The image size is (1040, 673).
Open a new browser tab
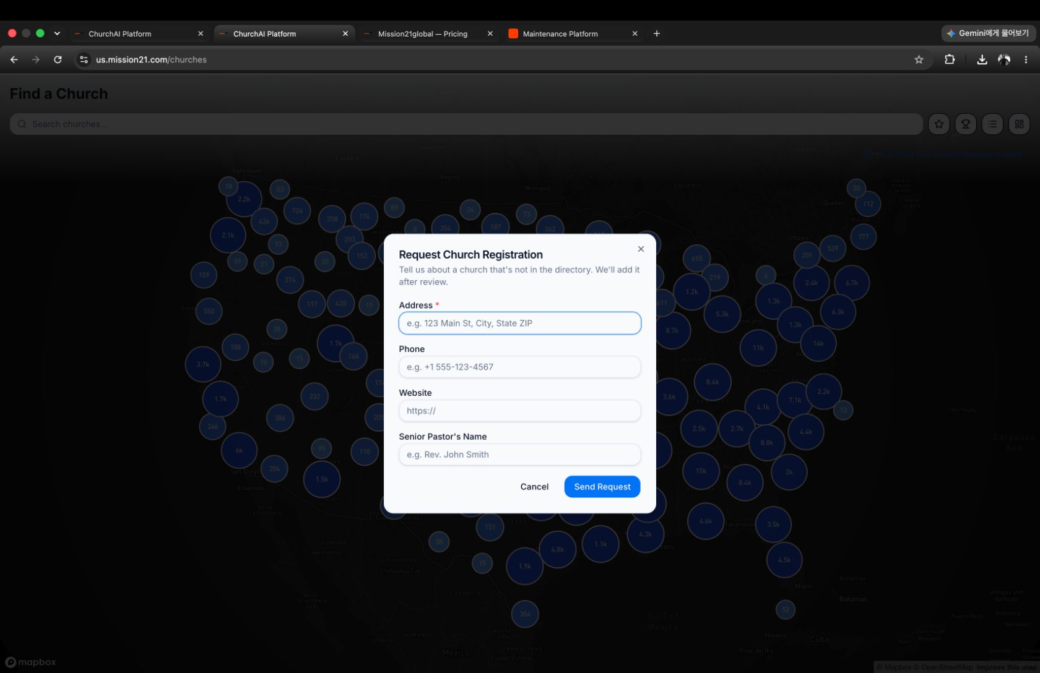tap(657, 33)
